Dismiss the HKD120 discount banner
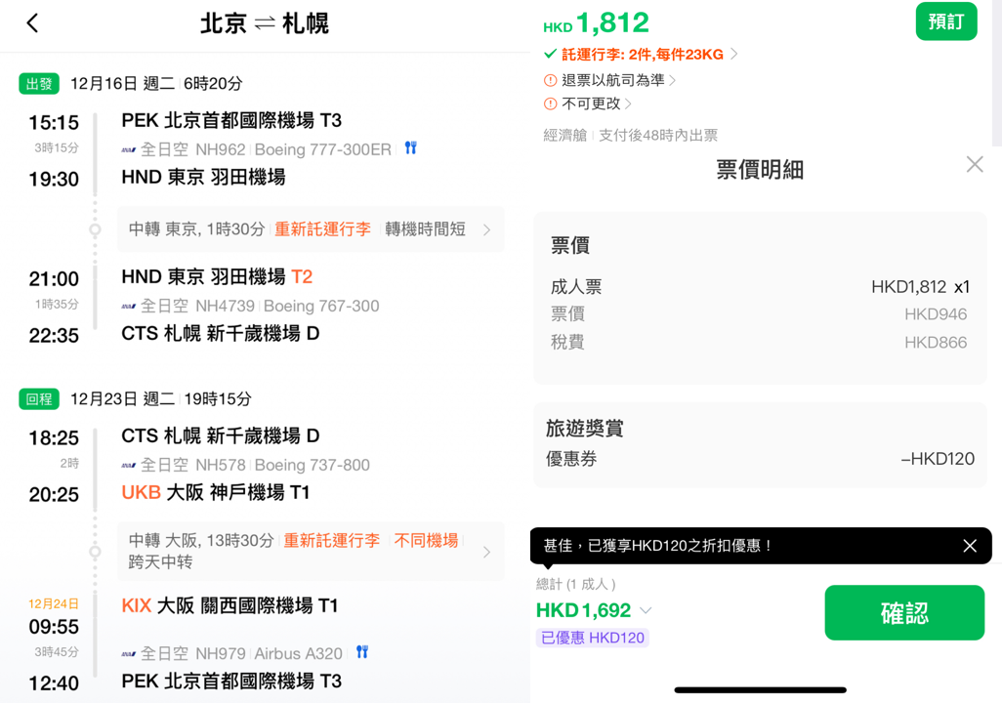The width and height of the screenshot is (1002, 703). pos(969,546)
